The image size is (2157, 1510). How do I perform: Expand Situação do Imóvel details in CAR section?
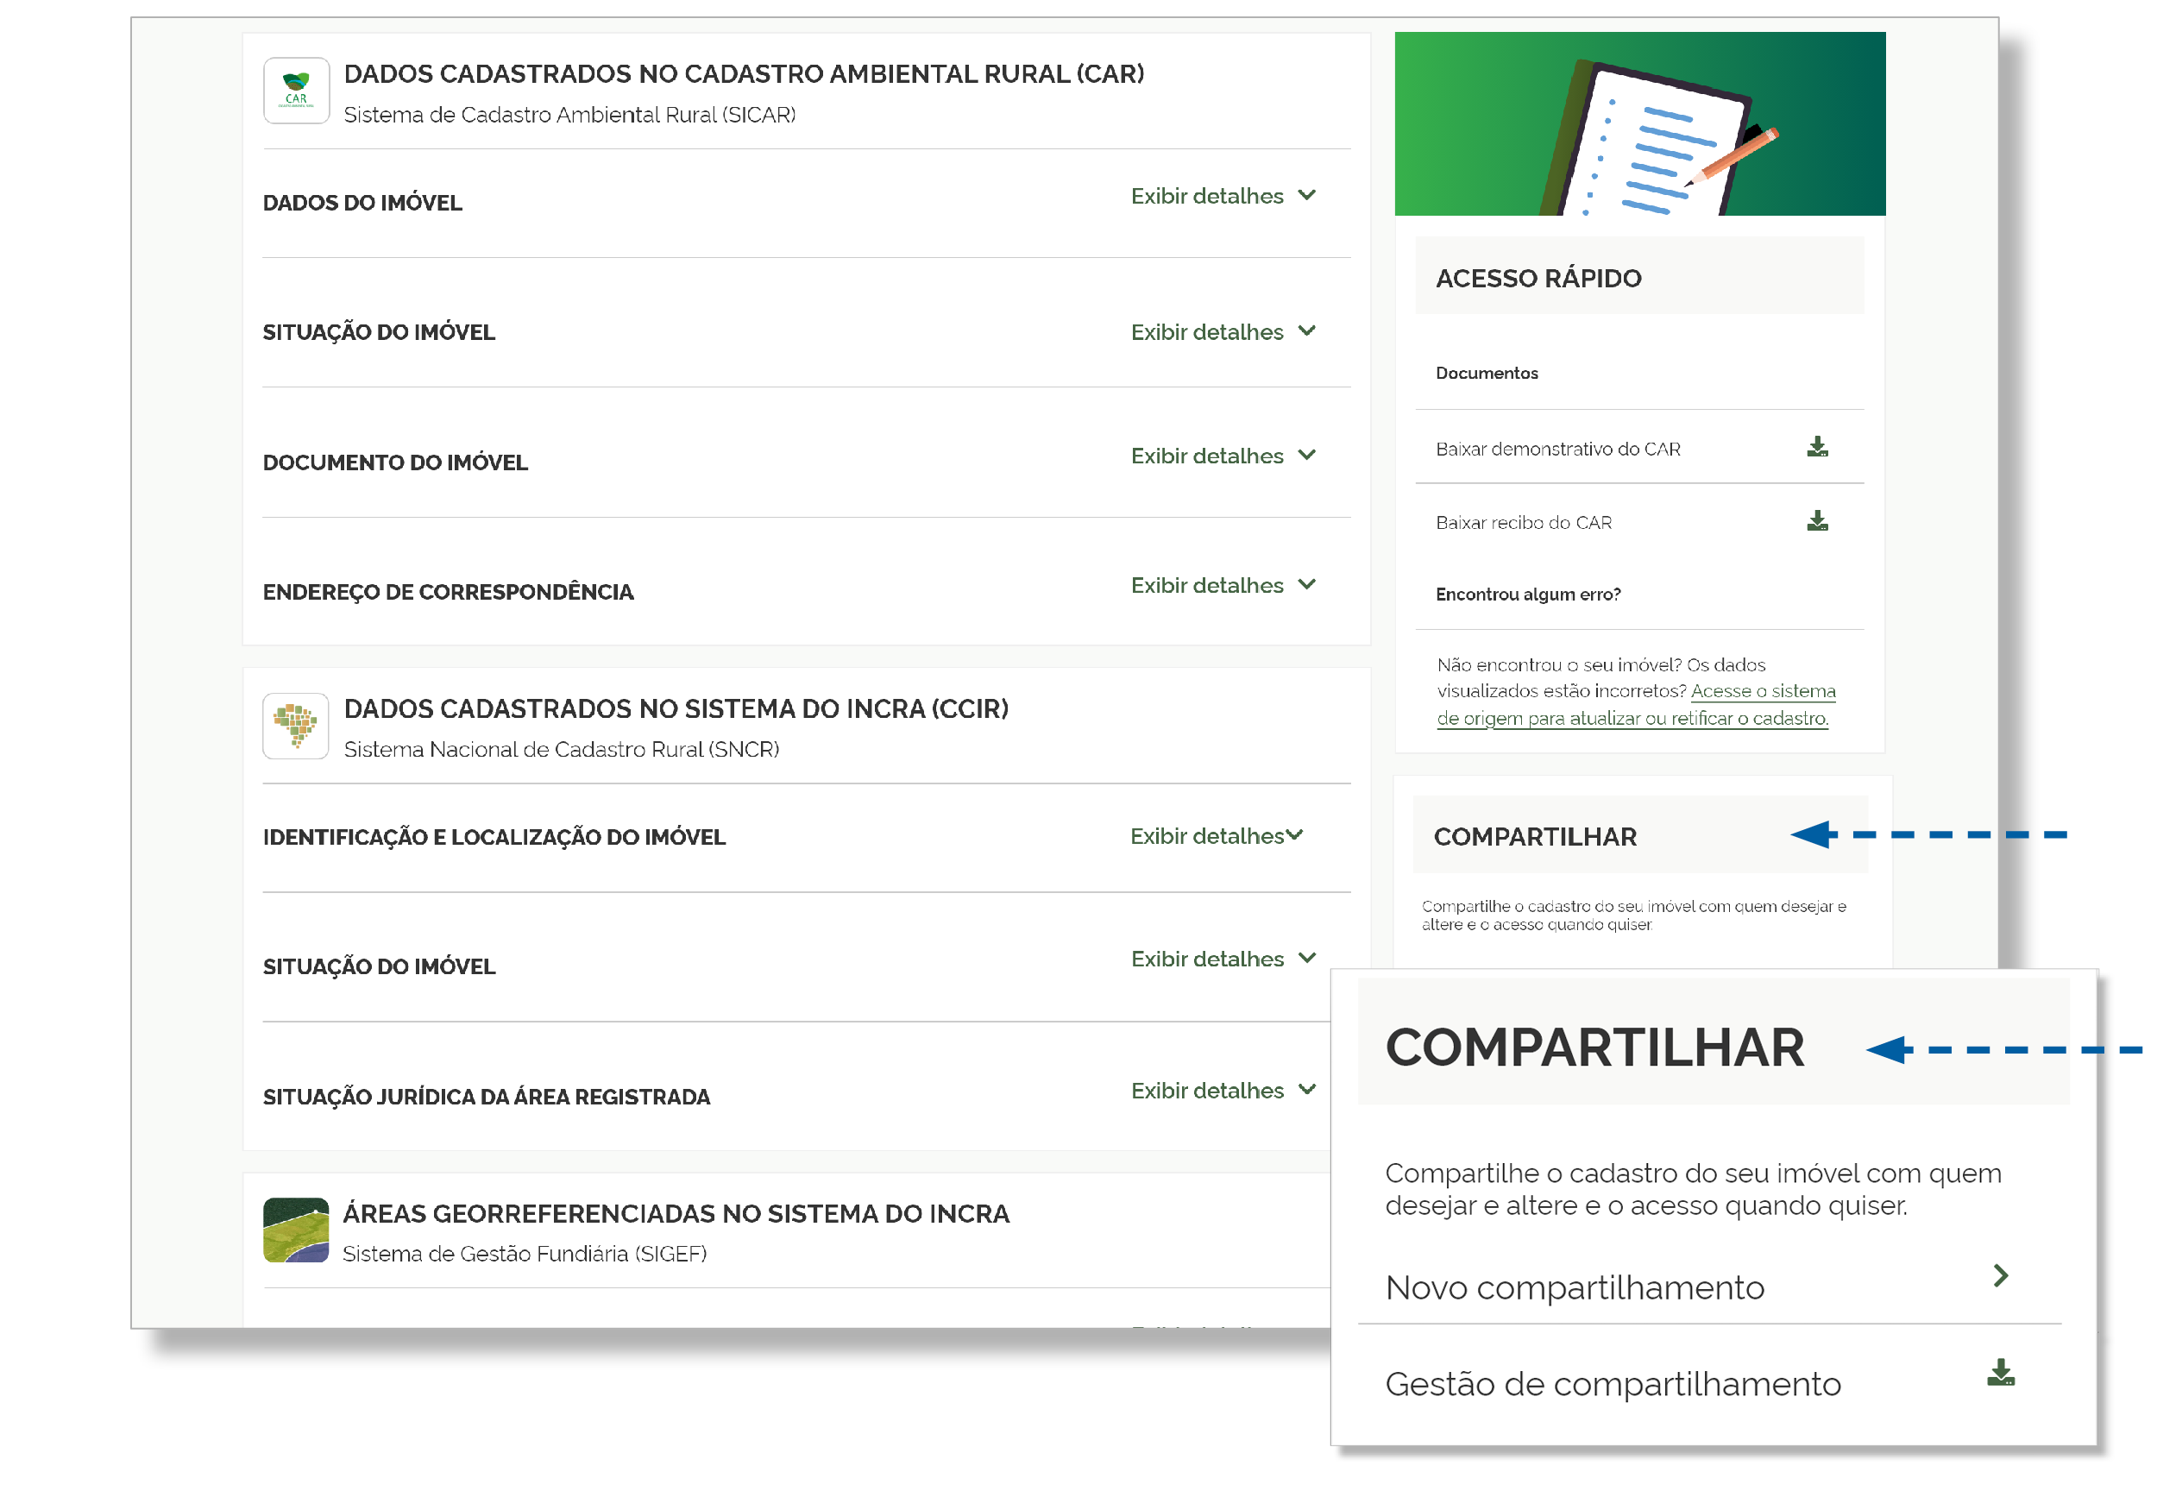(1223, 331)
